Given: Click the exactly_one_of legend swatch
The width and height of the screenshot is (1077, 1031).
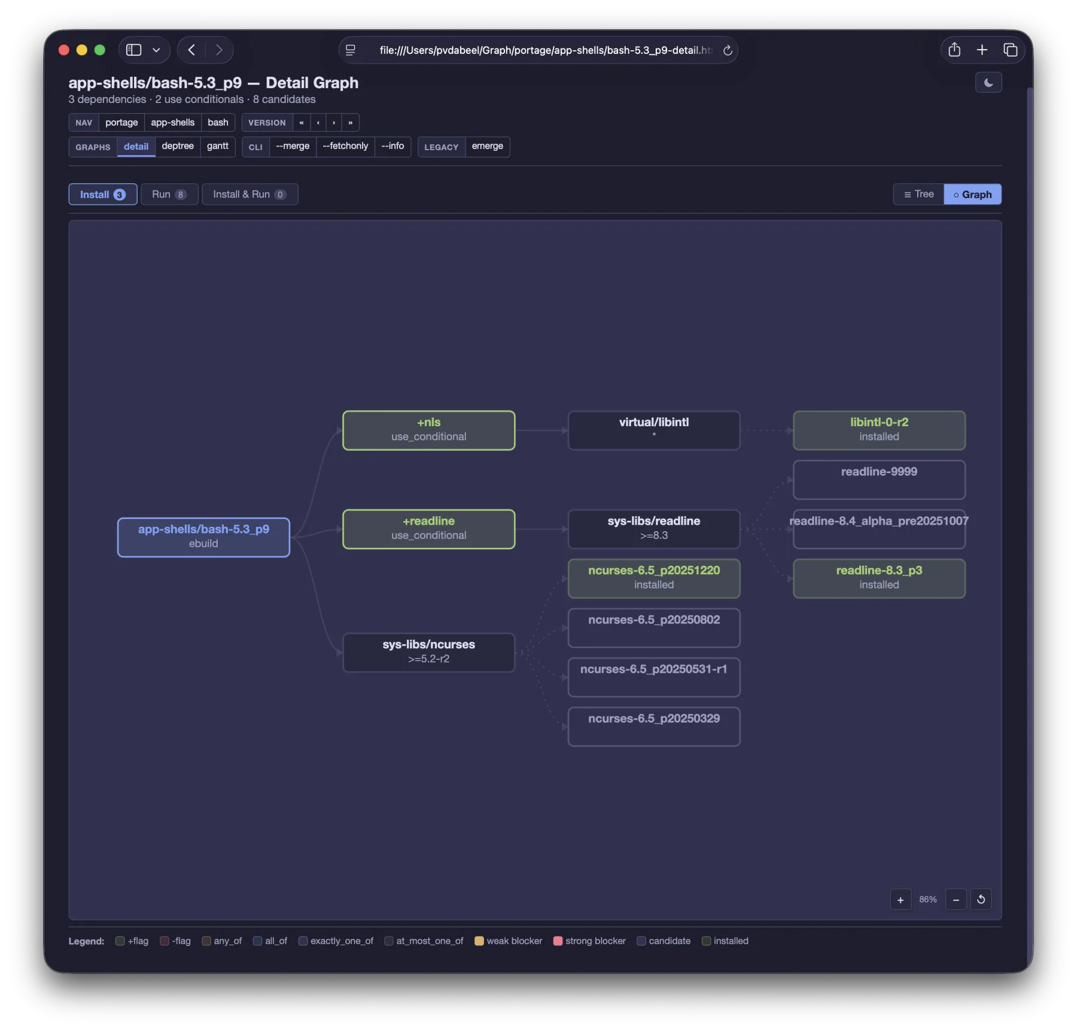Looking at the screenshot, I should click(303, 941).
